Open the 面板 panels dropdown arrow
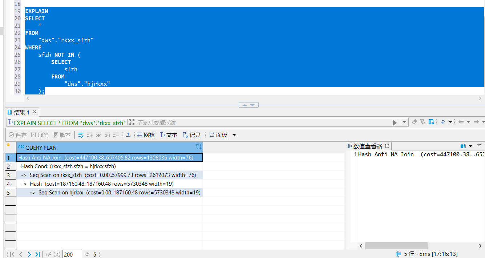485x258 pixels. pyautogui.click(x=234, y=135)
